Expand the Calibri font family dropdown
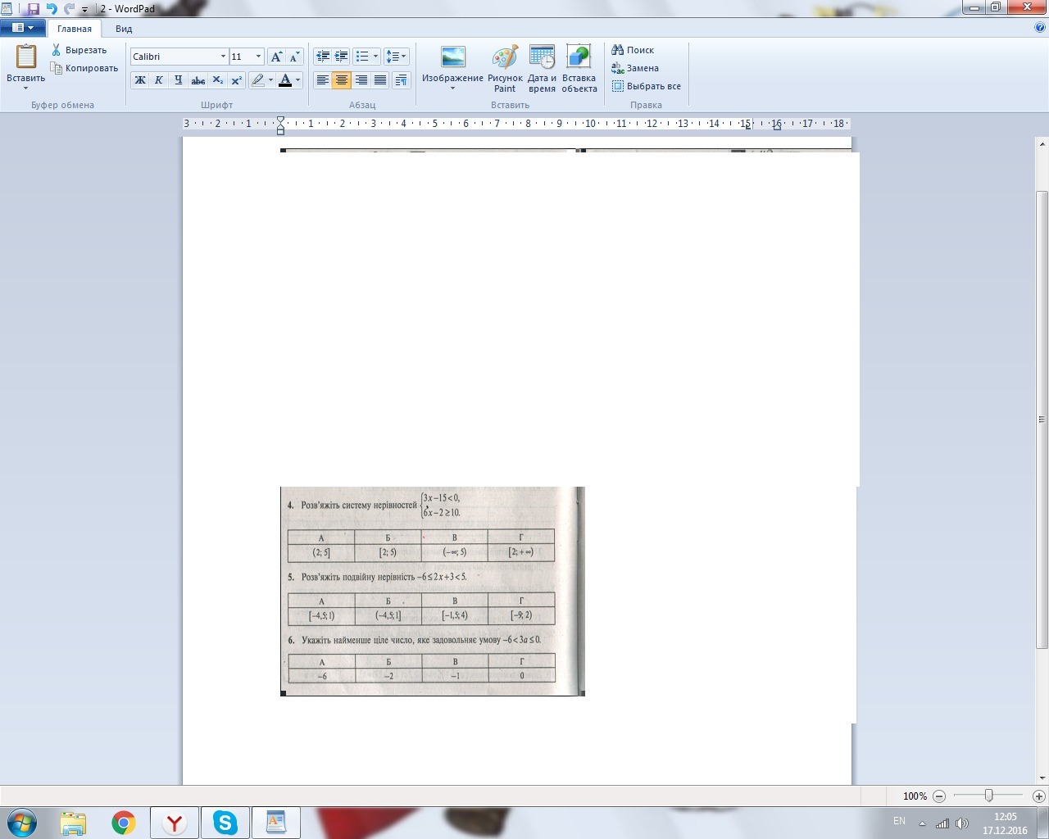Image resolution: width=1049 pixels, height=839 pixels. point(223,57)
